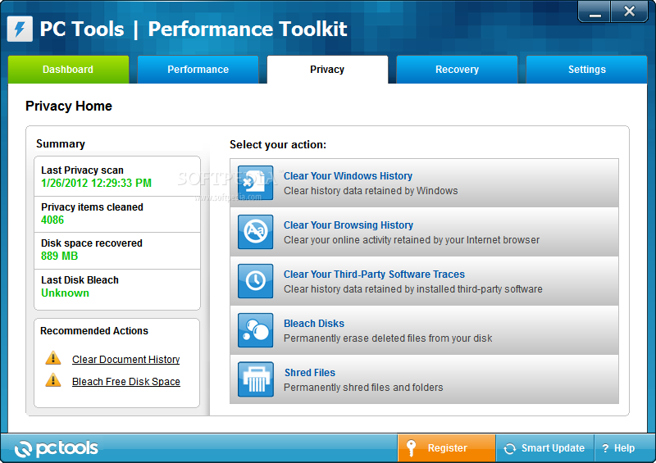Click the disk space recovered value 889 MB

[x=59, y=256]
